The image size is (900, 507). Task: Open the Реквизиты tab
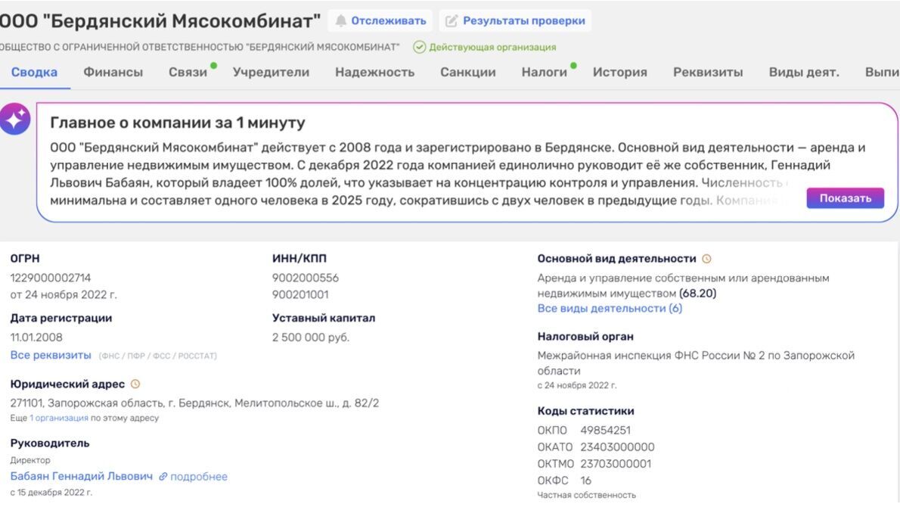coord(708,73)
